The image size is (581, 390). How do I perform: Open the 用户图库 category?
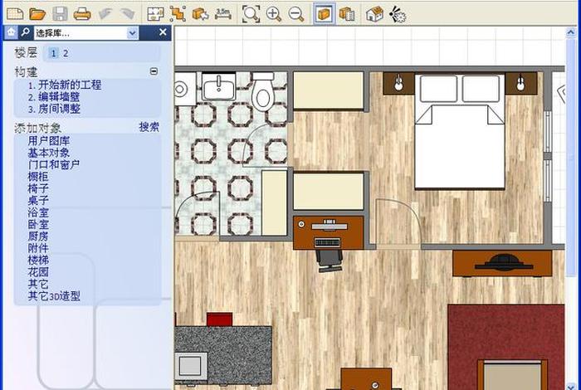[x=48, y=141]
